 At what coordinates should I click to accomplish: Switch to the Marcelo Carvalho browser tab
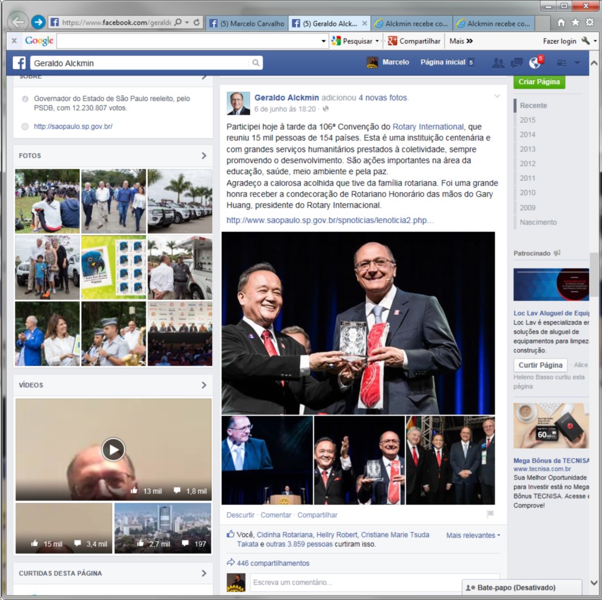pyautogui.click(x=247, y=23)
